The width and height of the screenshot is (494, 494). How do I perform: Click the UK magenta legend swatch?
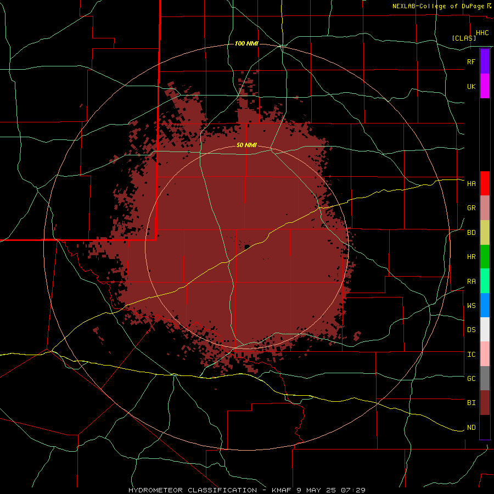pos(485,86)
